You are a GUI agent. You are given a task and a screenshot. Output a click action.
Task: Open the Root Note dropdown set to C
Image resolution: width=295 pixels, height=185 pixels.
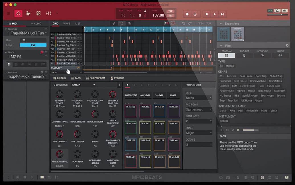click(x=198, y=121)
